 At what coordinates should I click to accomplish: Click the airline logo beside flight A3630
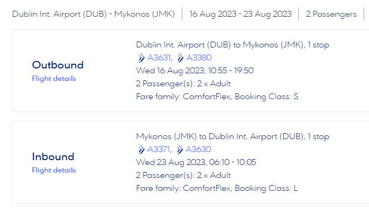[180, 149]
